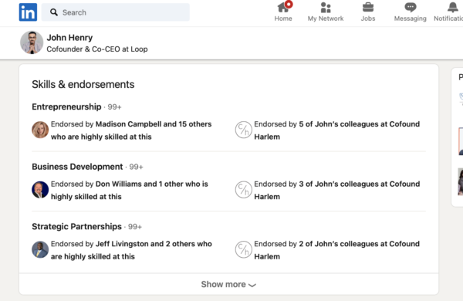Click 99+ count beside Strategic Partnerships
The height and width of the screenshot is (301, 463).
tap(135, 227)
